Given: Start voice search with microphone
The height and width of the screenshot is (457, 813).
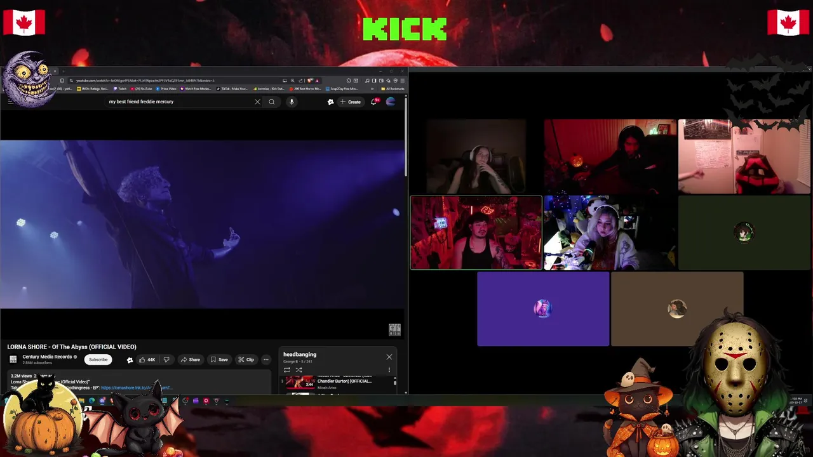Looking at the screenshot, I should 292,102.
